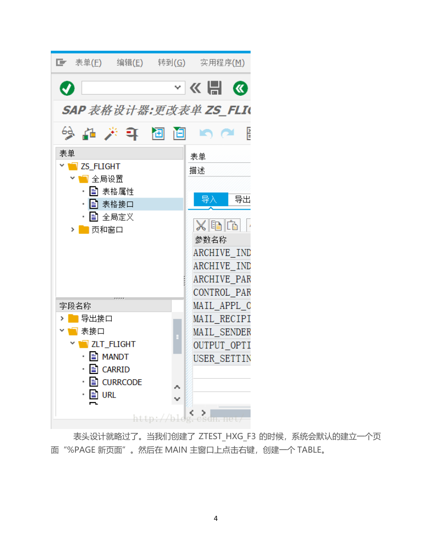This screenshot has height=558, width=432.
Task: Select the CARRID field
Action: (116, 370)
